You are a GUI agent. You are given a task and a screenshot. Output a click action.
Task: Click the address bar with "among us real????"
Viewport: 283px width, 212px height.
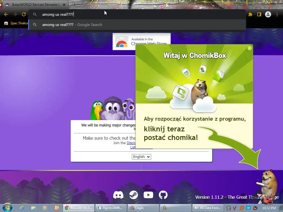tap(137, 14)
